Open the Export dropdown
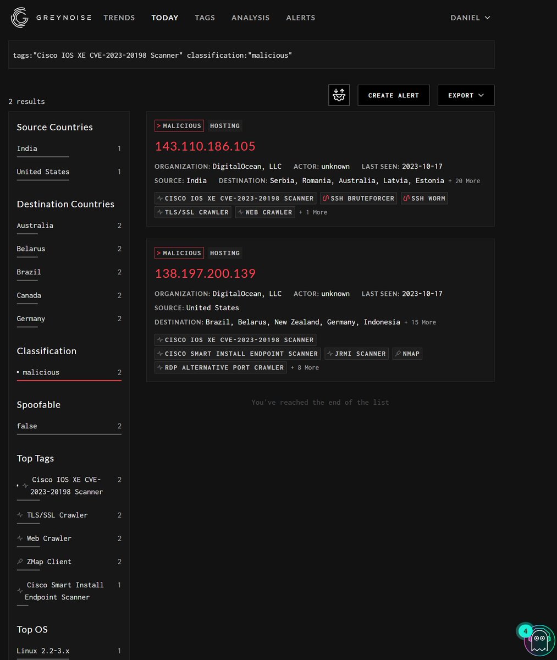 (466, 95)
